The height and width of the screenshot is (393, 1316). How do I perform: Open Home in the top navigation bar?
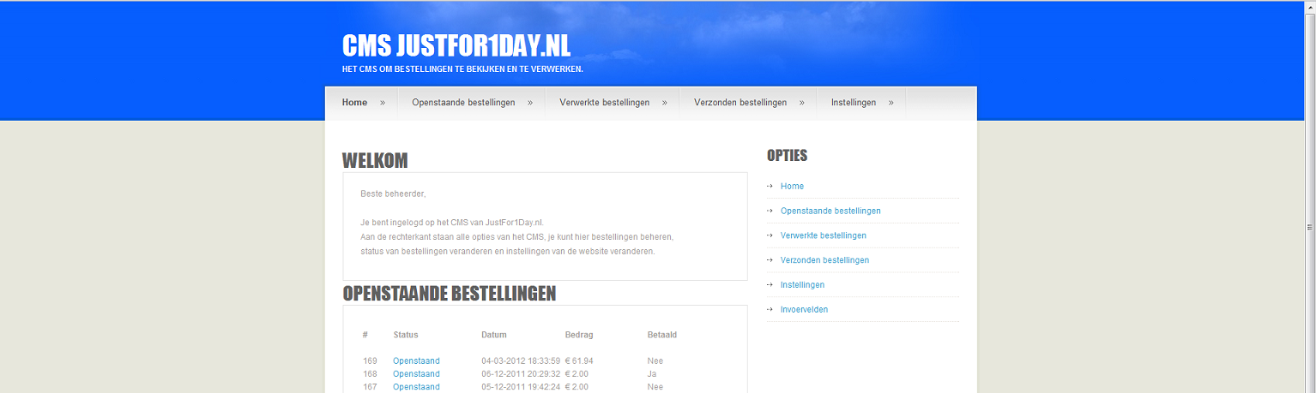click(354, 103)
